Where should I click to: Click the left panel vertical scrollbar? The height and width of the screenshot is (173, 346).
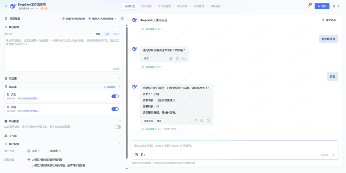click(x=127, y=93)
